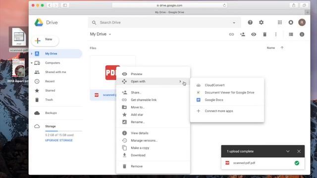Open Backups in the sidebar
This screenshot has width=317, height=178.
click(x=51, y=113)
